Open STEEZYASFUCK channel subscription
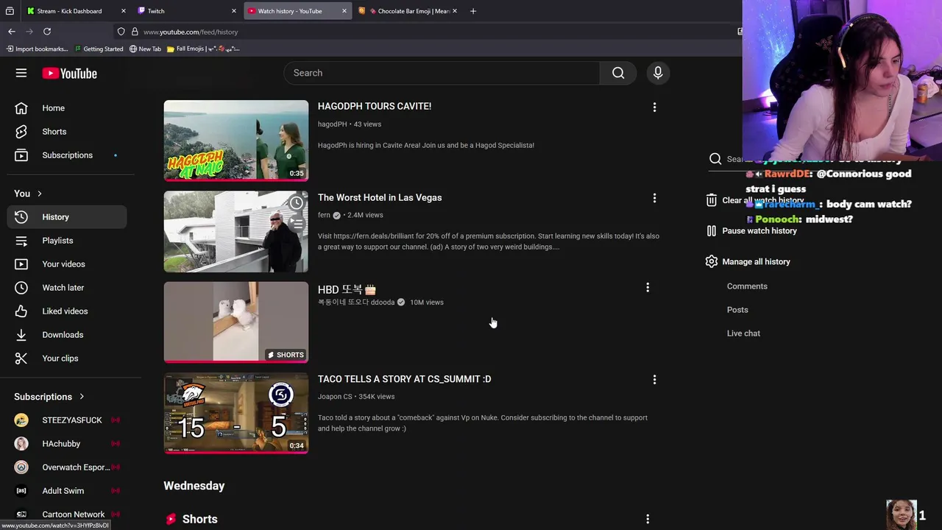Viewport: 942px width, 530px height. pos(67,420)
